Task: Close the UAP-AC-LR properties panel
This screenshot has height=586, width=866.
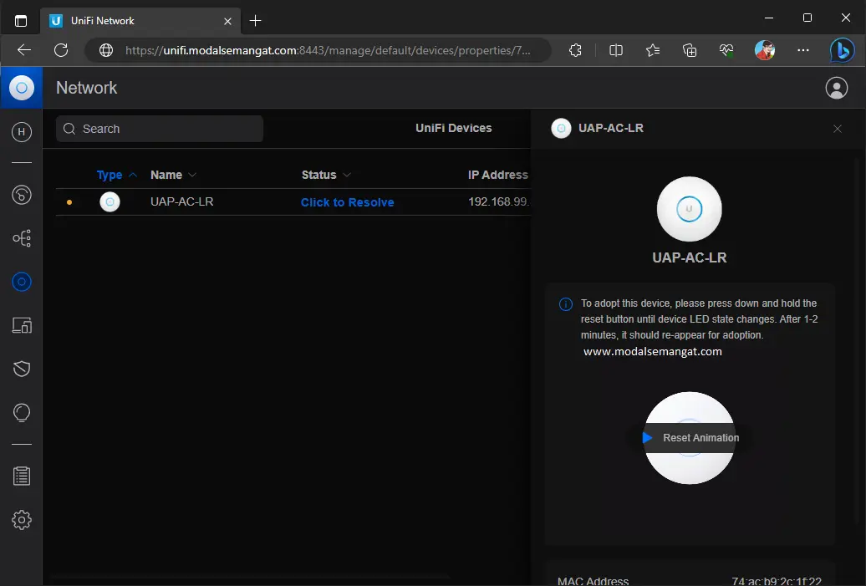Action: point(838,129)
